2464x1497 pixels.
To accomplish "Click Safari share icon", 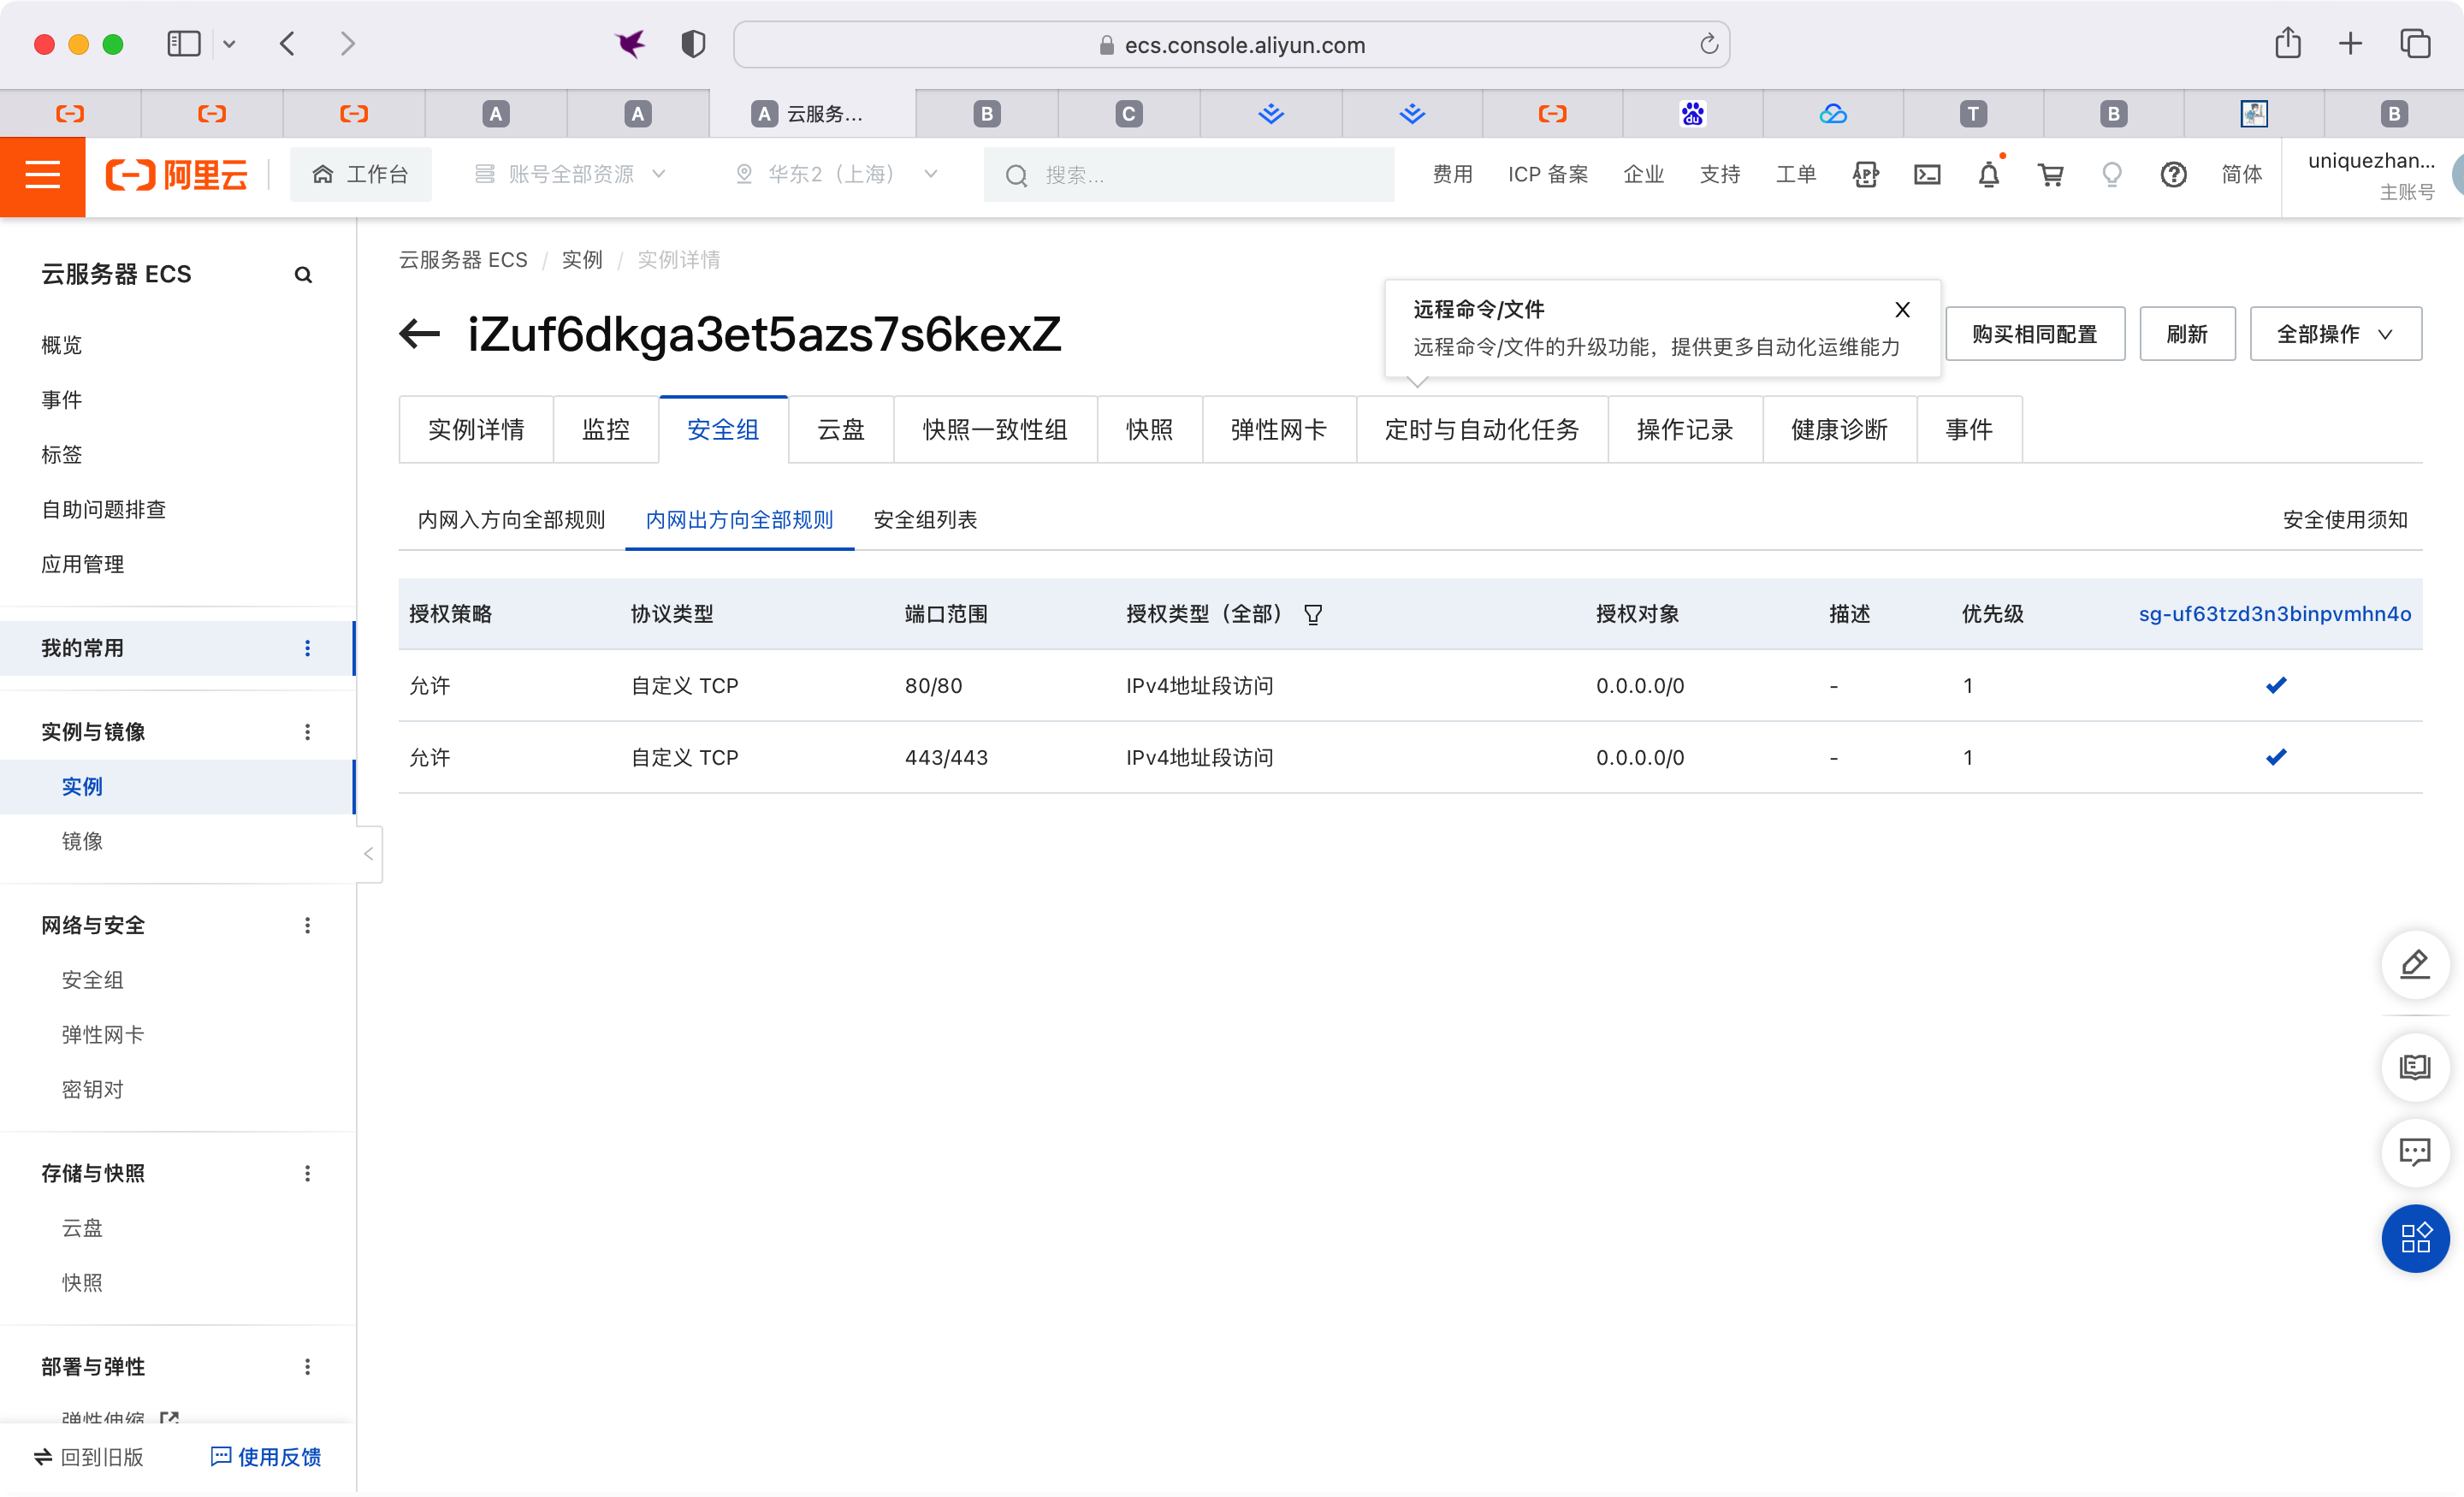I will coord(2288,44).
